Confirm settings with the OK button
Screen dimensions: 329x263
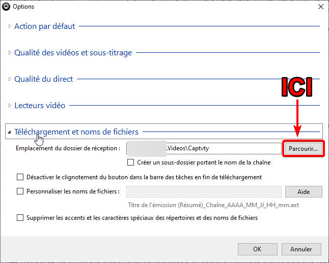257,249
